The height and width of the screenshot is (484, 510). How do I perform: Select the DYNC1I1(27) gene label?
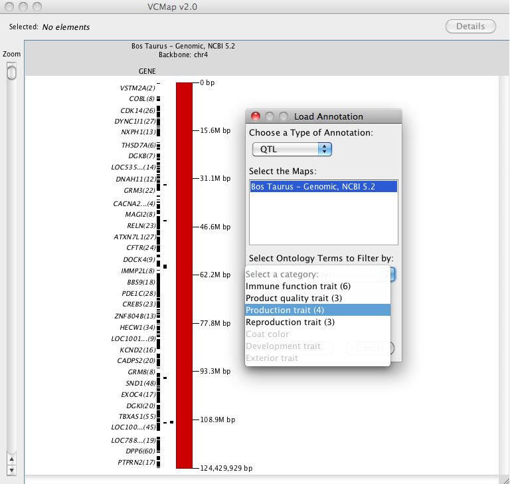tap(135, 121)
